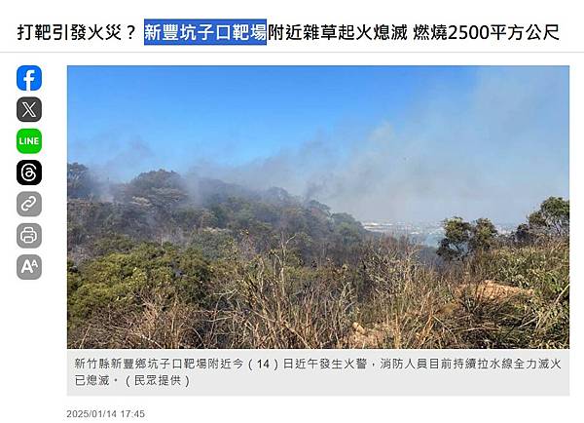Viewport: 584px width, 423px height.
Task: Print the article using printer icon
Action: tap(29, 235)
